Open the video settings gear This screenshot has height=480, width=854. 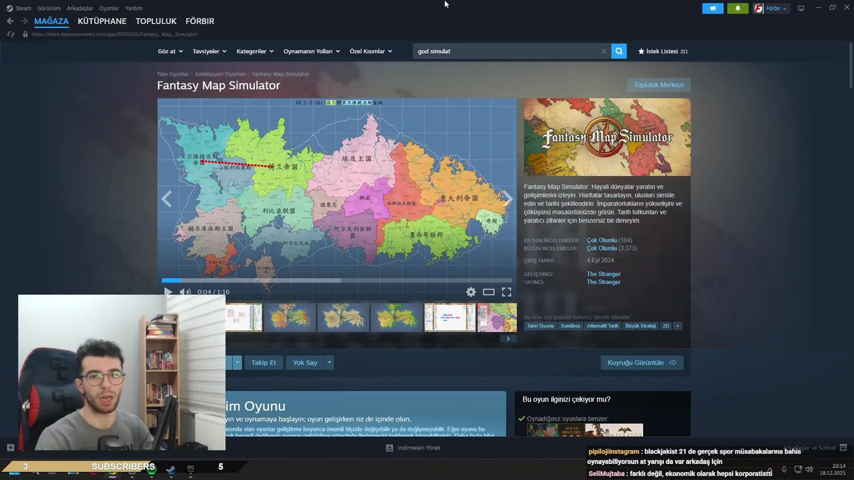471,292
